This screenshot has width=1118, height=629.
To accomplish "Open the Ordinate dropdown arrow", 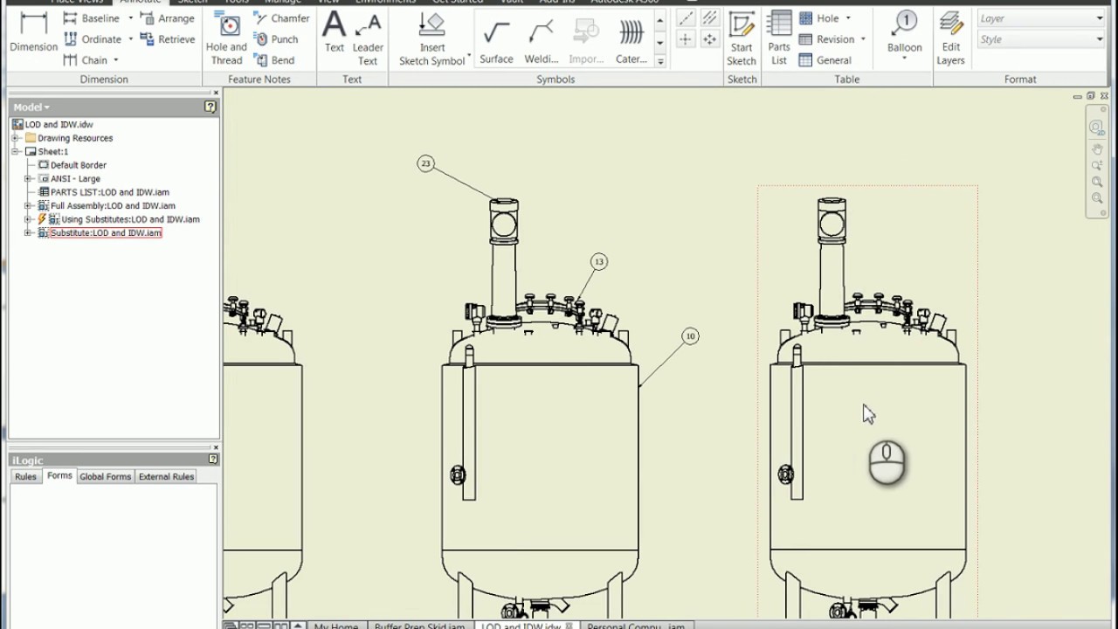I will coord(131,39).
